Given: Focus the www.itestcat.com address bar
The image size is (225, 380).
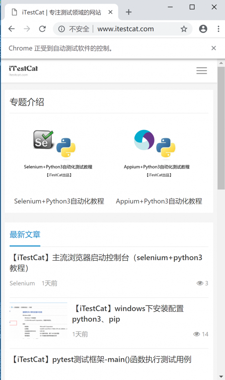Looking at the screenshot, I should [125, 29].
